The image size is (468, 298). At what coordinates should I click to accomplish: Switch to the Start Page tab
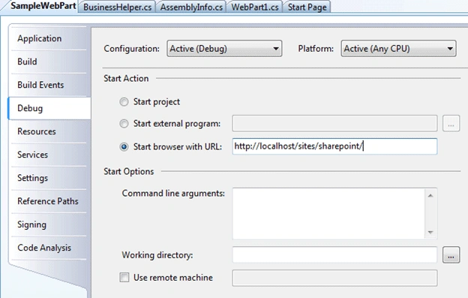click(x=307, y=8)
